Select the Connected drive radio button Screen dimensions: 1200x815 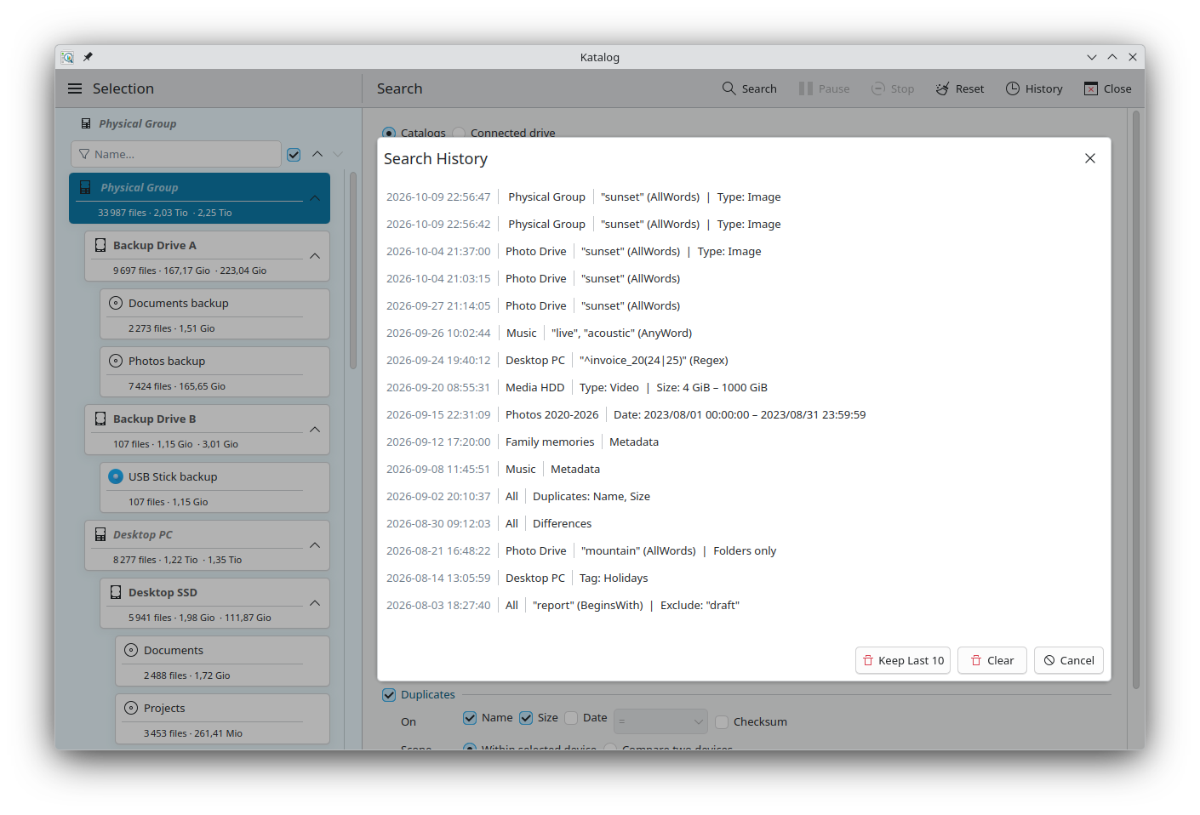[x=459, y=133]
